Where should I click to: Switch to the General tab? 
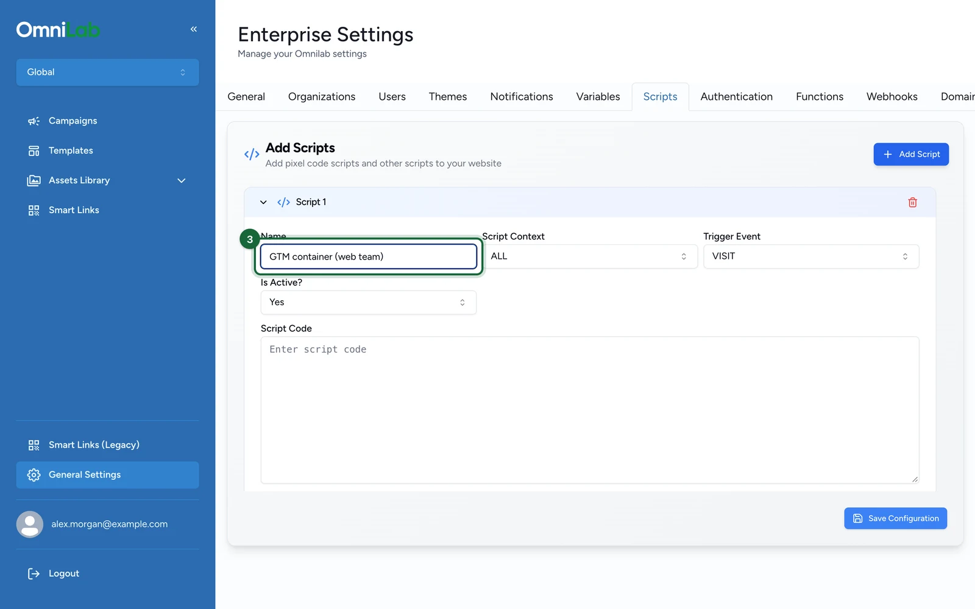coord(246,97)
